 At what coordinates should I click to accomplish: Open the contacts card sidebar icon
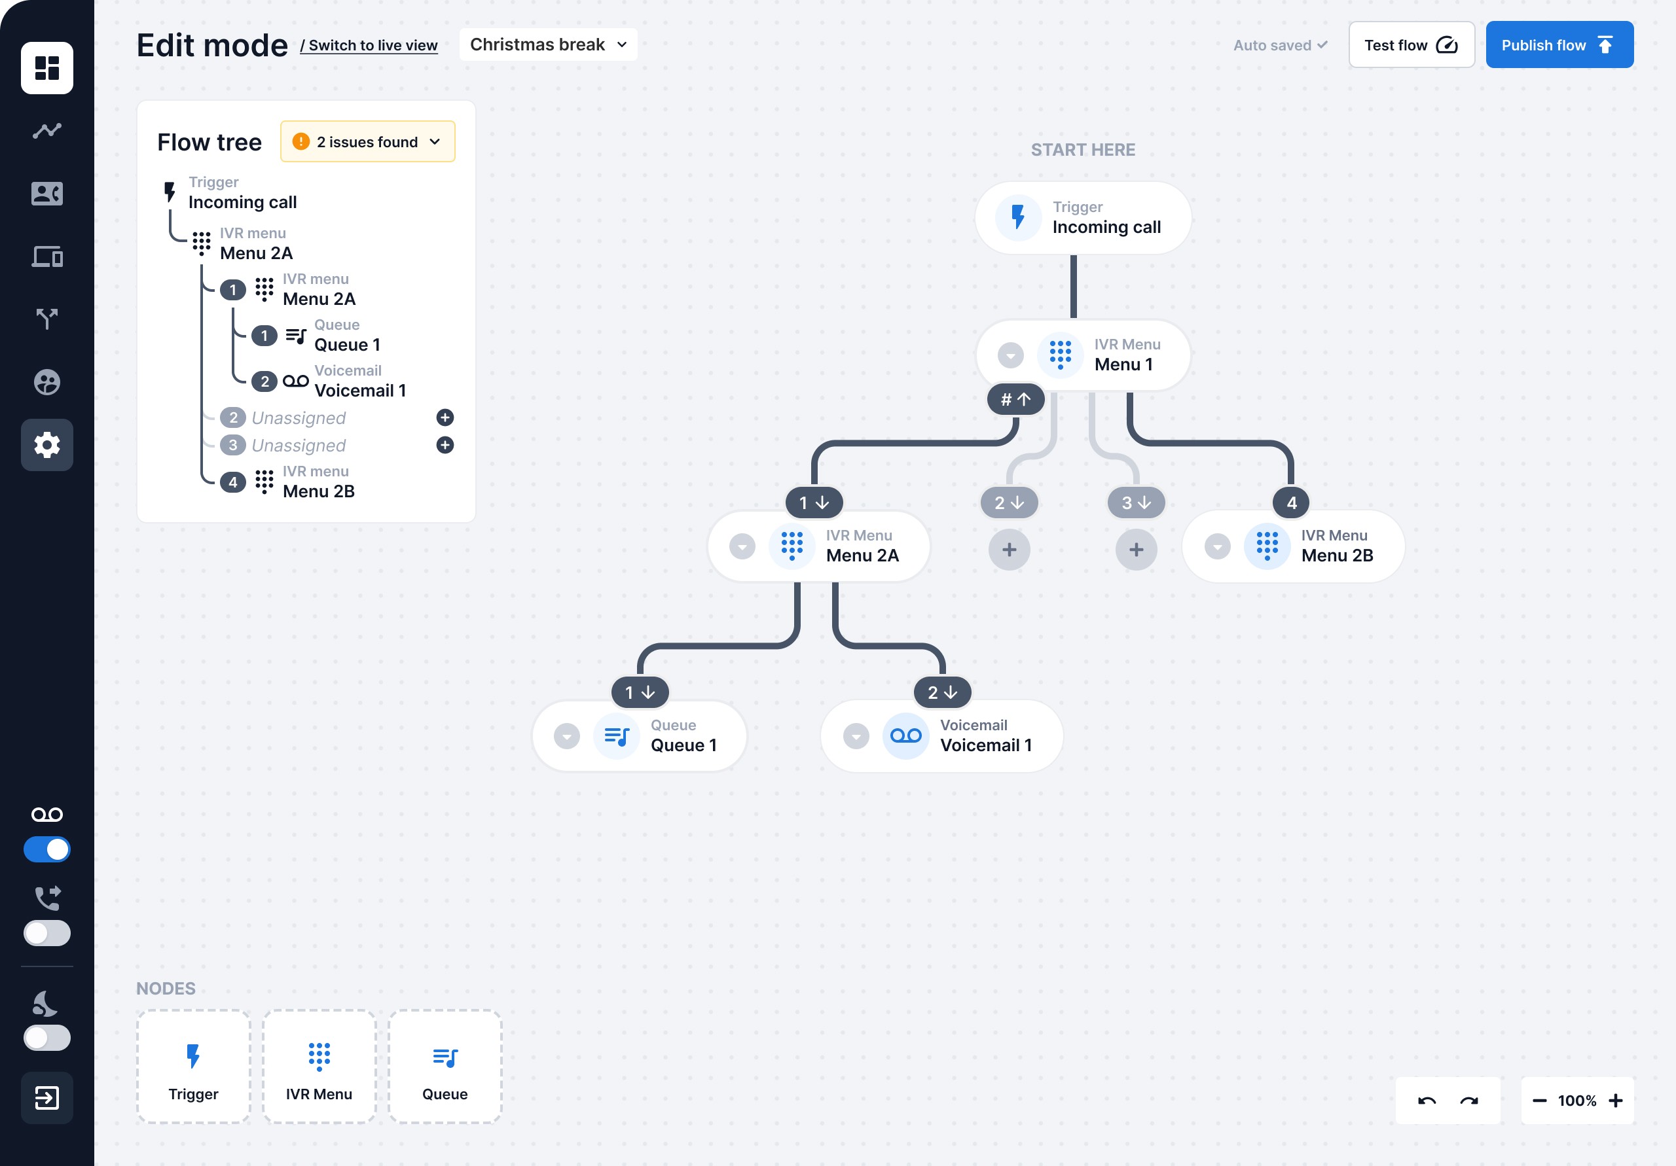[x=46, y=194]
